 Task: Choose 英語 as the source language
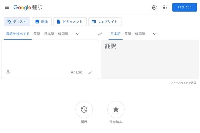click(37, 34)
